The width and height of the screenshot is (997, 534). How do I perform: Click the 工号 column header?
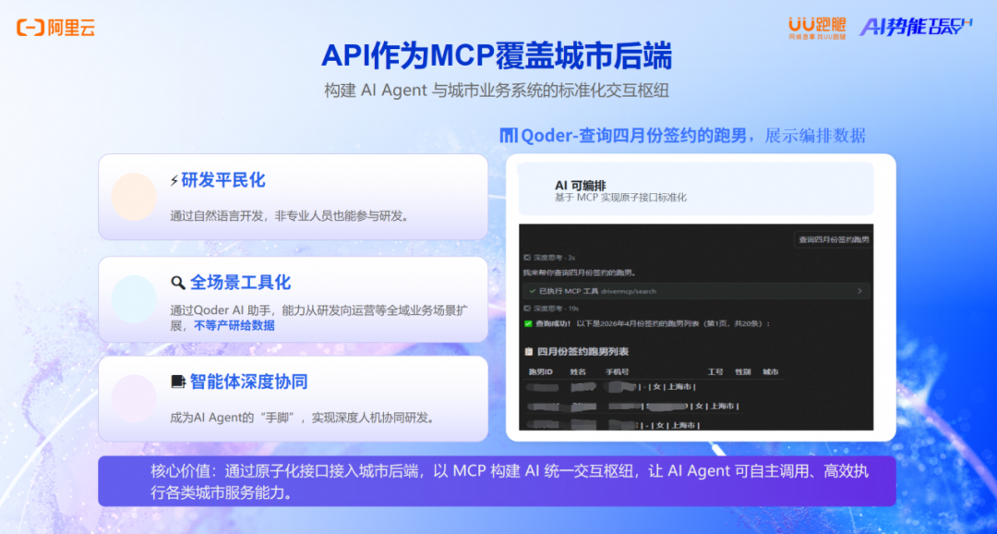(x=715, y=371)
